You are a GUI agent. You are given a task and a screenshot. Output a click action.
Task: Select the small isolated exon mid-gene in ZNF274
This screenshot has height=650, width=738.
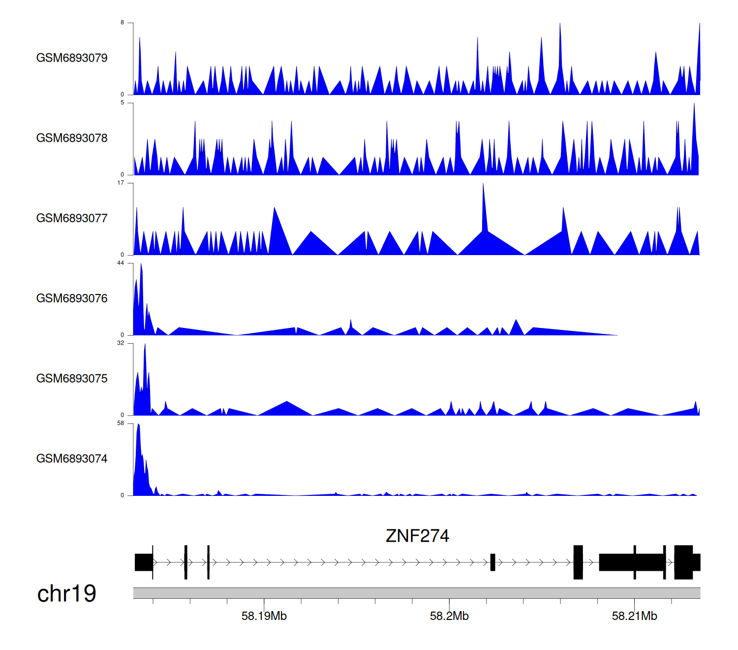tap(492, 562)
